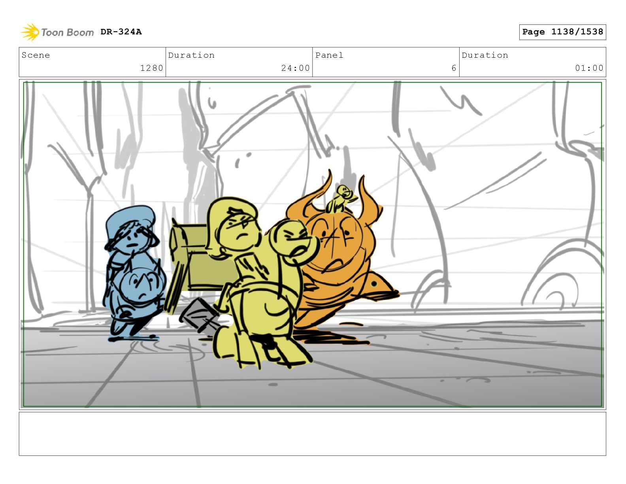Select panel duration value 01:00

tap(589, 68)
